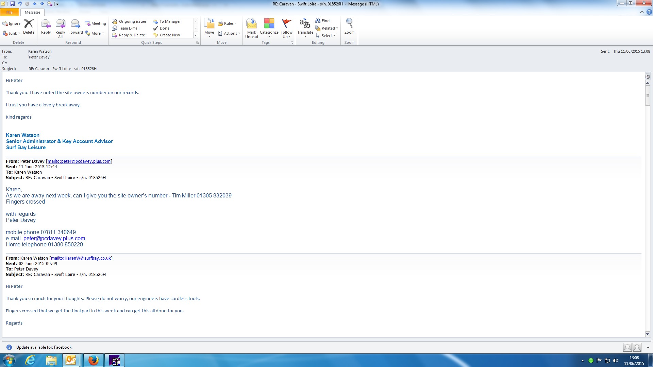
Task: Expand the people pane arrow
Action: tap(648, 347)
